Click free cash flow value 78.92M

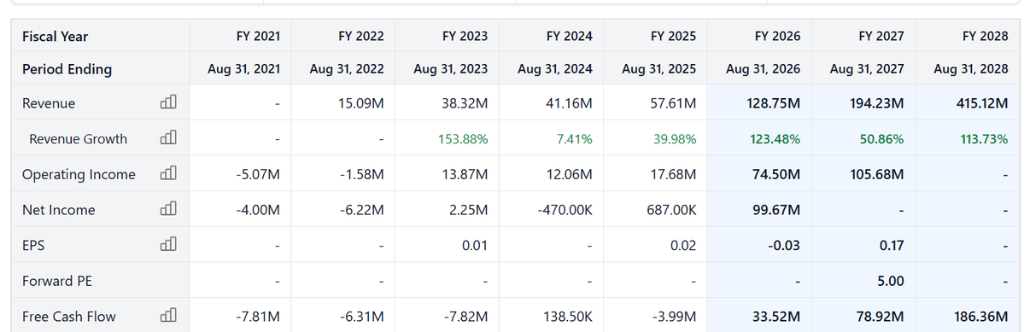coord(881,317)
